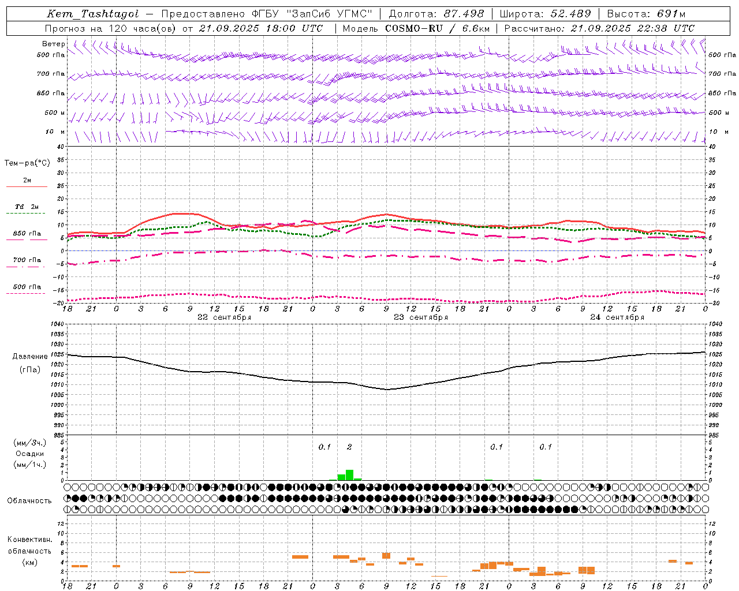
Task: Select the Широта: 52.489 latitude text
Action: (x=545, y=14)
